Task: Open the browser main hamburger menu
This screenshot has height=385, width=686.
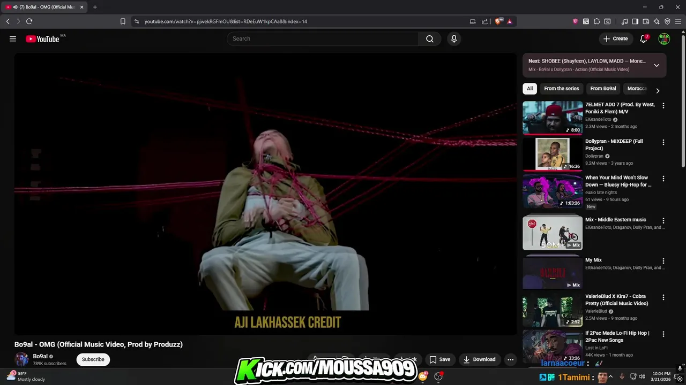Action: point(678,21)
